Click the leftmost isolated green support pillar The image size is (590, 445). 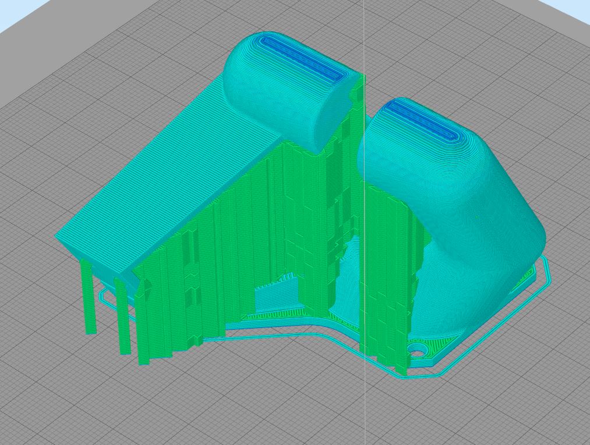(90, 297)
